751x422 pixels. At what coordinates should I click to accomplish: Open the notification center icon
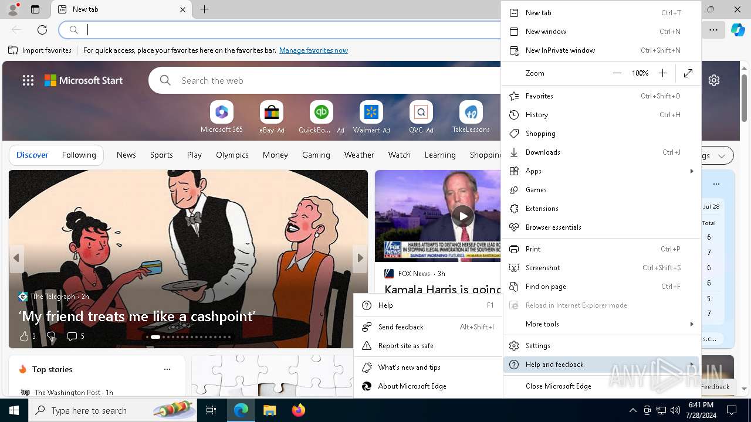click(x=732, y=410)
